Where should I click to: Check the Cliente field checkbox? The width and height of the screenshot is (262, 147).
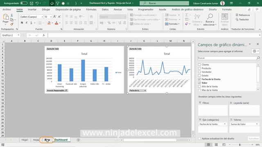[199, 65]
